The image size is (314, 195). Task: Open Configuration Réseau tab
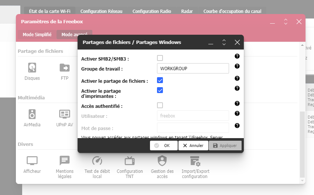click(x=101, y=11)
